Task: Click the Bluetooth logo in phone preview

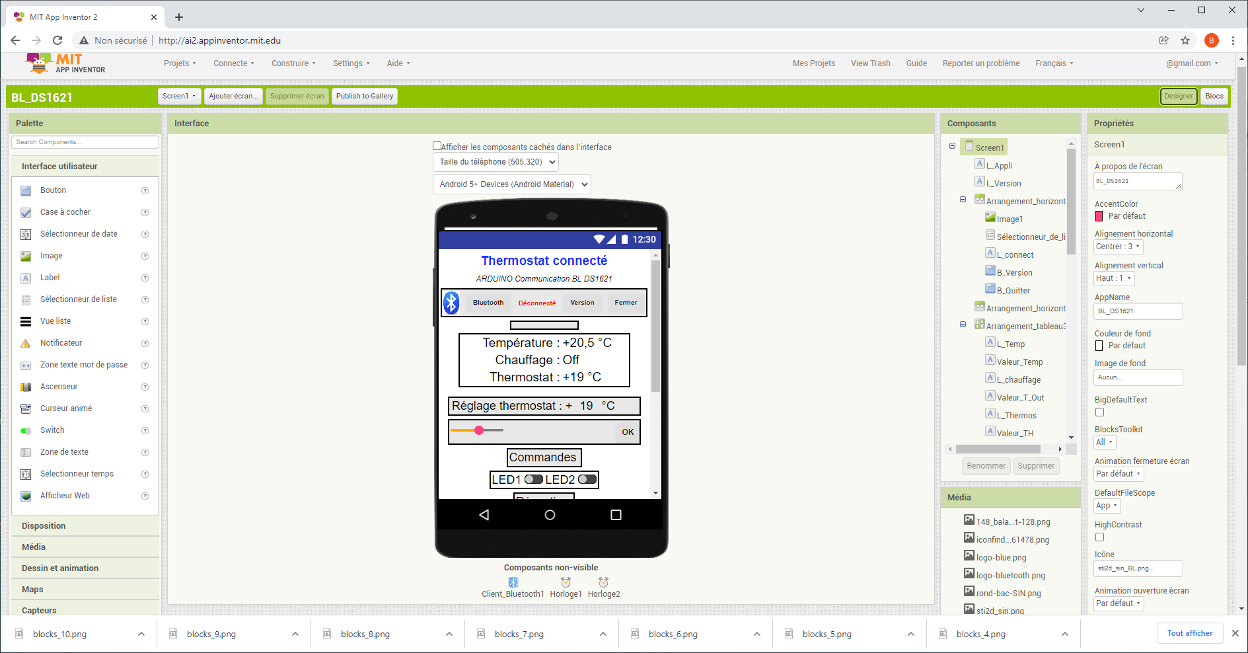Action: click(451, 303)
